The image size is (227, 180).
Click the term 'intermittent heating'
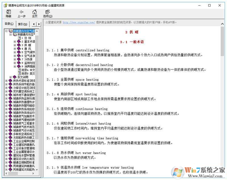[x=93, y=124]
